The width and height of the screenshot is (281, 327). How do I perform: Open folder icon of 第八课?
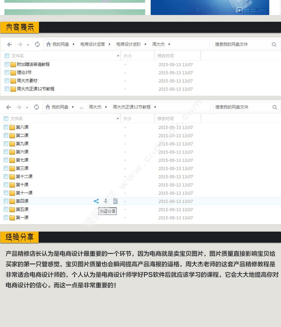[12, 127]
